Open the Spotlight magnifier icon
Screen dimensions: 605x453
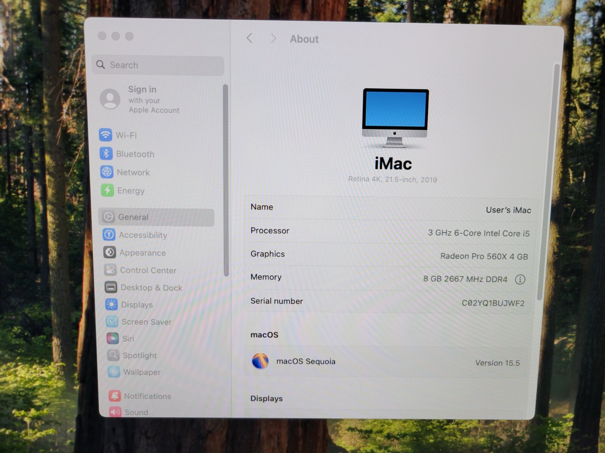[x=113, y=355]
